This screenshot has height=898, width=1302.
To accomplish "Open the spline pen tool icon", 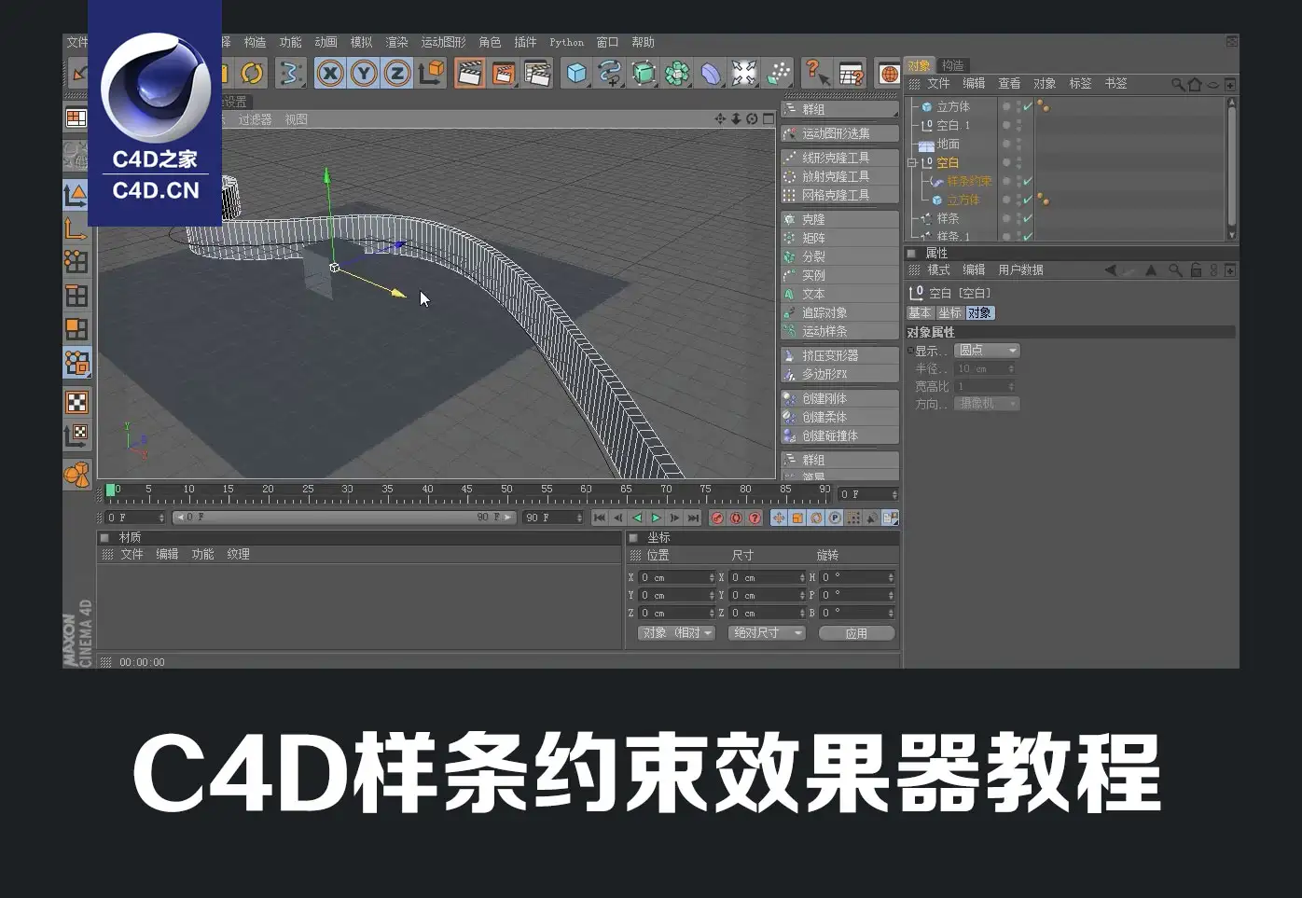I will 610,73.
